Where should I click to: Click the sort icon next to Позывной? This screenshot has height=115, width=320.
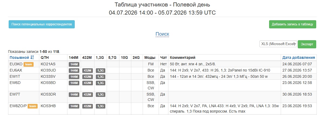(x=32, y=57)
